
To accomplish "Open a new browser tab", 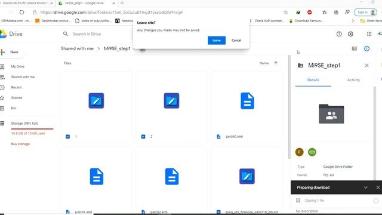I will click(122, 3).
